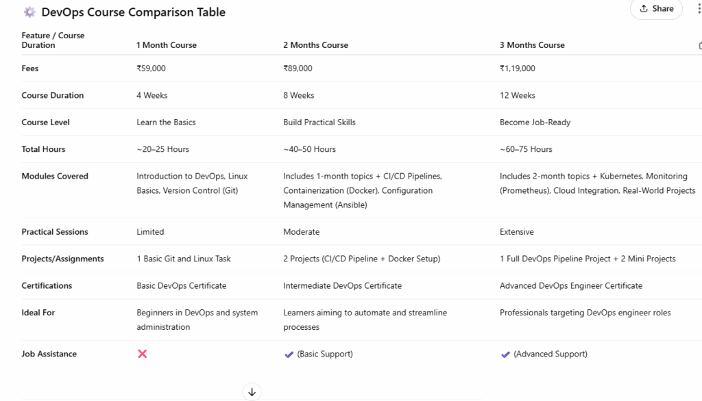Click the Intermediate DevOps Certificate cell

[x=342, y=285]
